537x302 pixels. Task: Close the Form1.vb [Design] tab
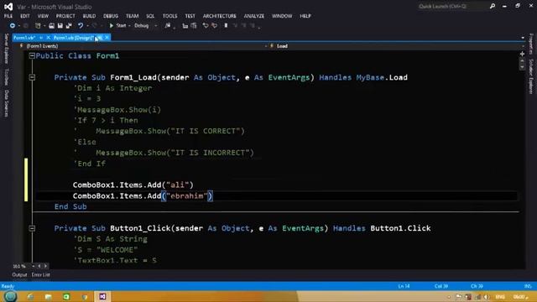coord(107,38)
